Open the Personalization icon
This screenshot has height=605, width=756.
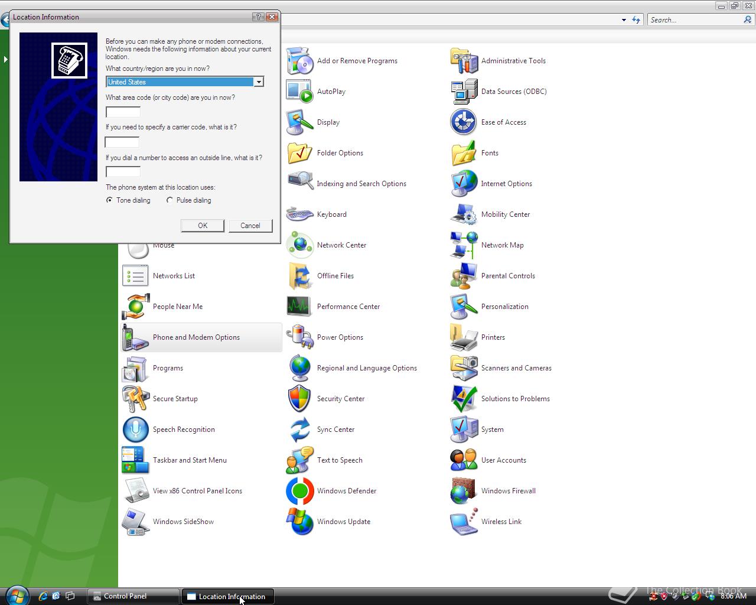coord(464,307)
